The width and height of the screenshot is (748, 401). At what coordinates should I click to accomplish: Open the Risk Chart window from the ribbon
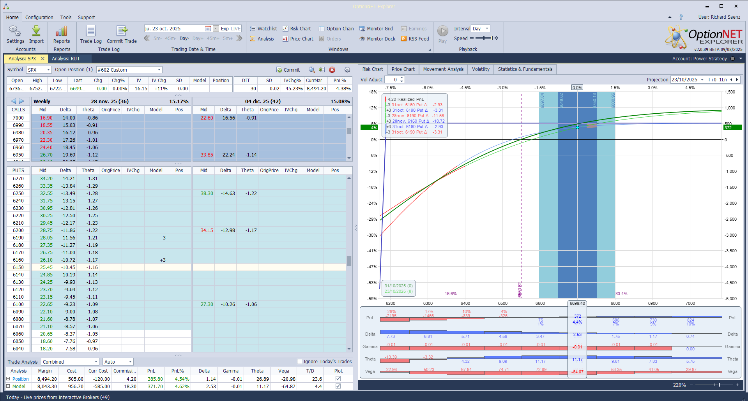pos(297,28)
